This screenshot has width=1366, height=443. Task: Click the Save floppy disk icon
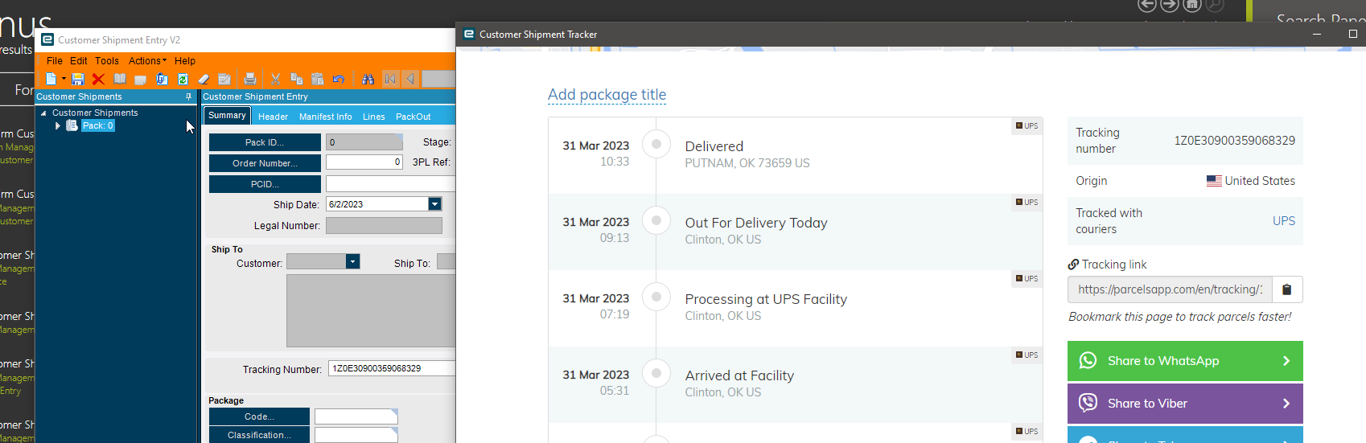tap(78, 79)
